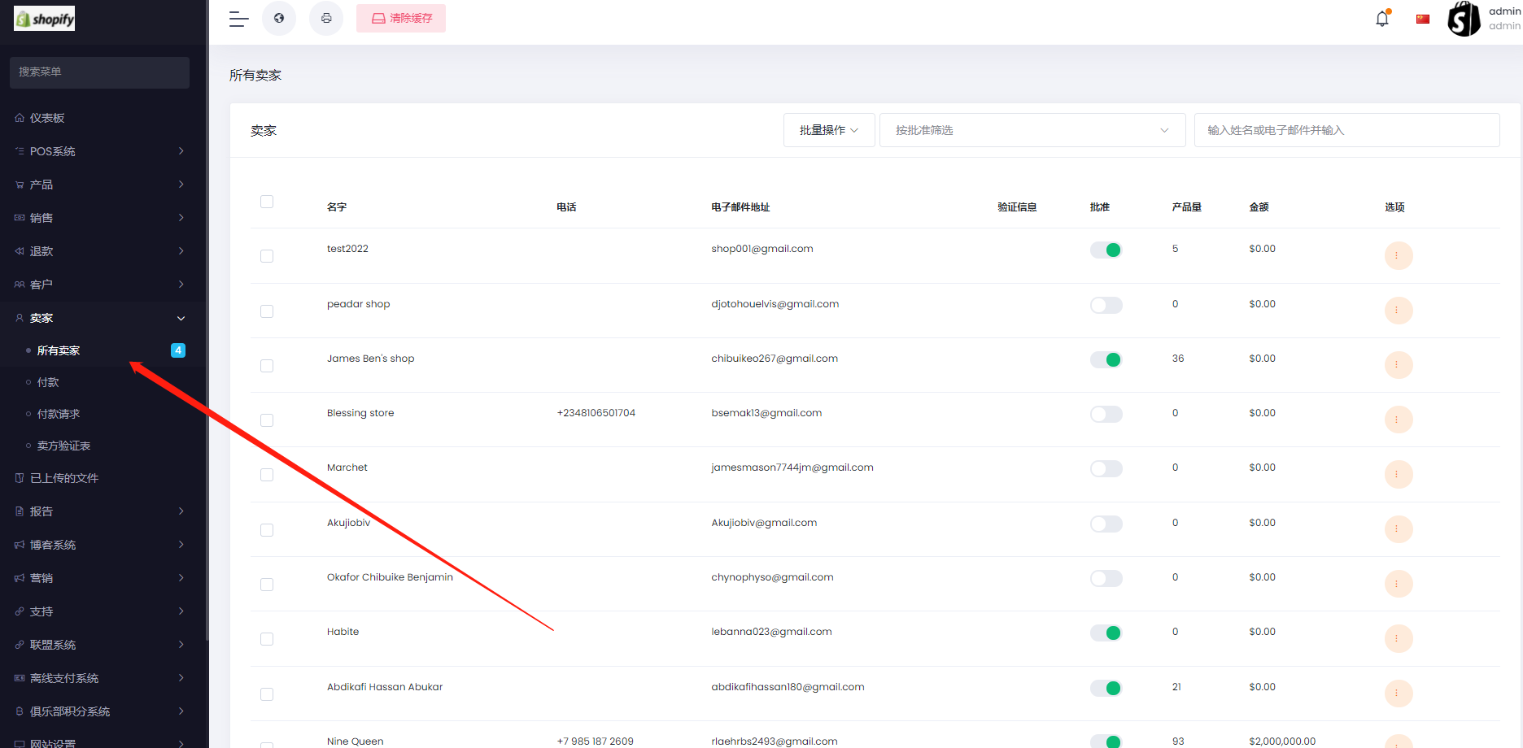The image size is (1523, 748).
Task: Click the 清除缓存 clear cache button
Action: point(401,18)
